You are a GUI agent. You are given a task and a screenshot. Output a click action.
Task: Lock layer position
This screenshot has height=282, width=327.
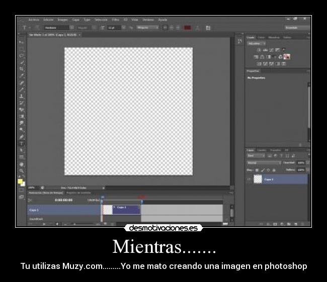(x=269, y=170)
